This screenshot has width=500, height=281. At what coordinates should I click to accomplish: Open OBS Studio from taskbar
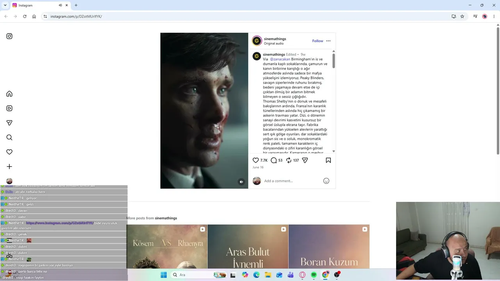[x=337, y=275]
